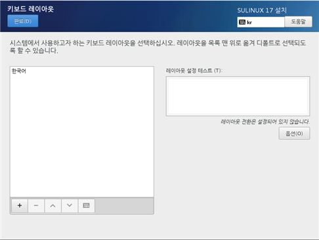
Task: Move layout down with the down arrow
Action: pyautogui.click(x=70, y=206)
